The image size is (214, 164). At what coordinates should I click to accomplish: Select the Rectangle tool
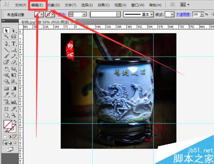14,50
